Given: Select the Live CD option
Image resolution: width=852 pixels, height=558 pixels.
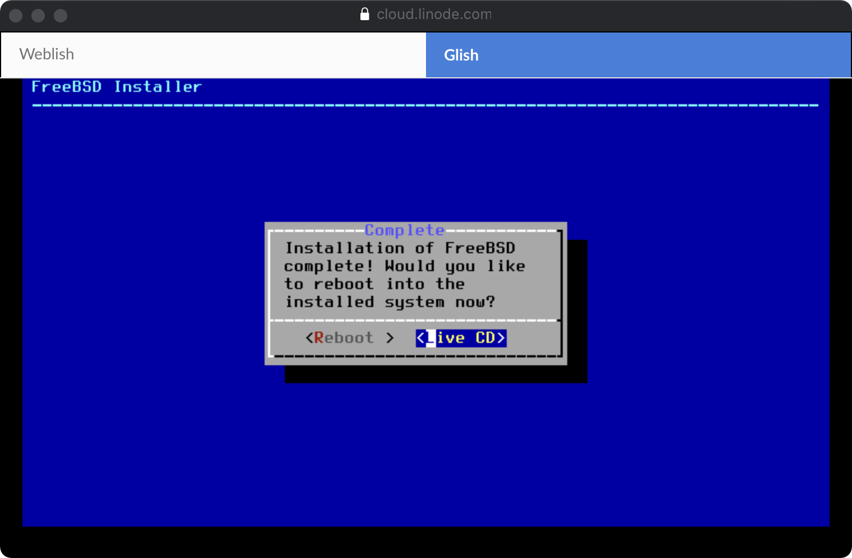Looking at the screenshot, I should coord(461,338).
